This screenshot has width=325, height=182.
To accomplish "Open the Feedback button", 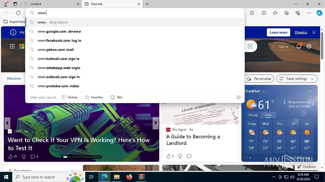I will tap(306, 167).
